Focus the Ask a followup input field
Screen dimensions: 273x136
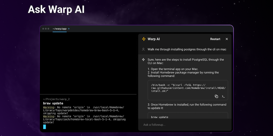(184, 125)
